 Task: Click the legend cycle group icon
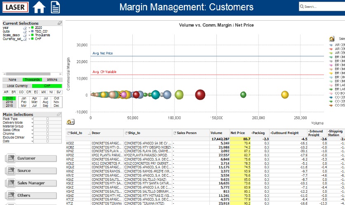point(331,39)
